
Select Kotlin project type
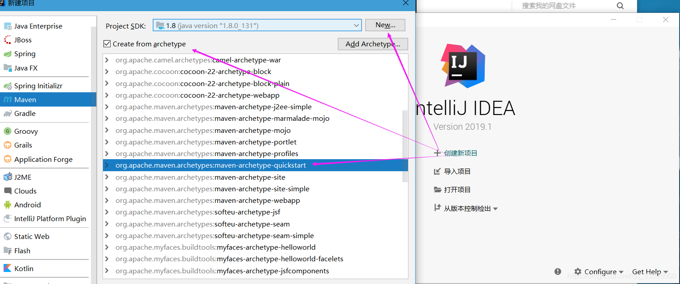tap(24, 268)
